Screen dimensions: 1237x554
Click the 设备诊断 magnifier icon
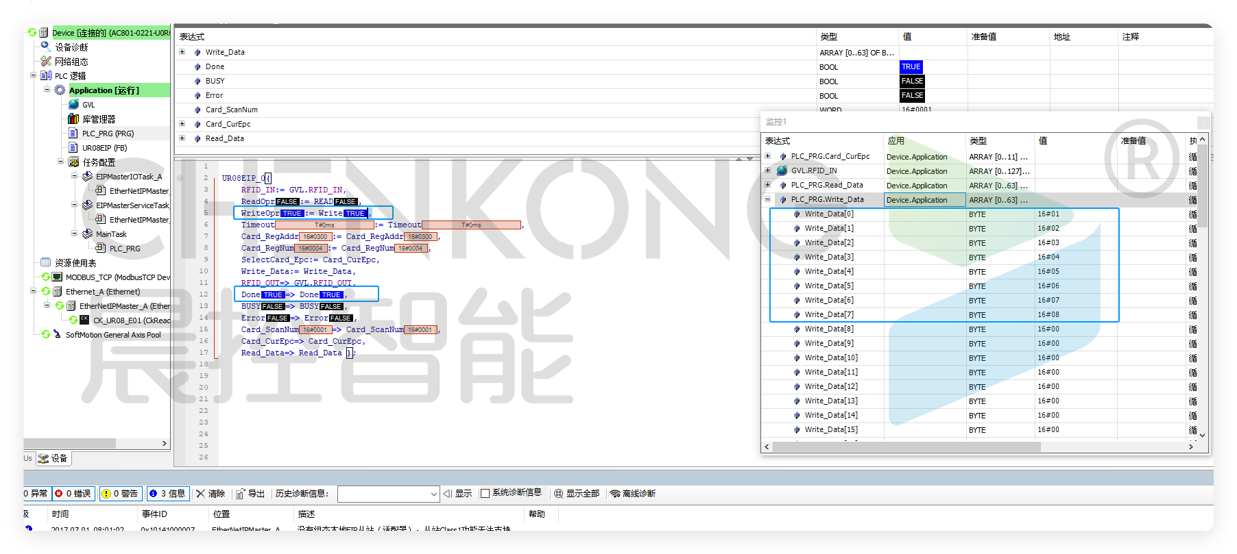(46, 47)
